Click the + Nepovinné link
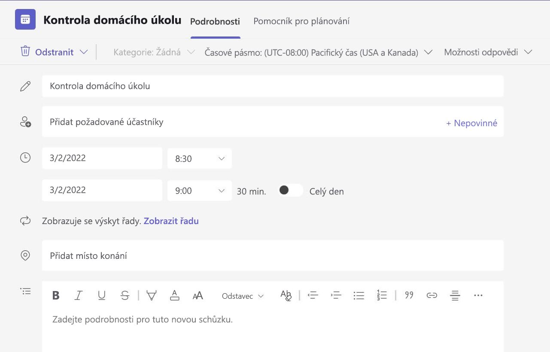 [x=472, y=123]
